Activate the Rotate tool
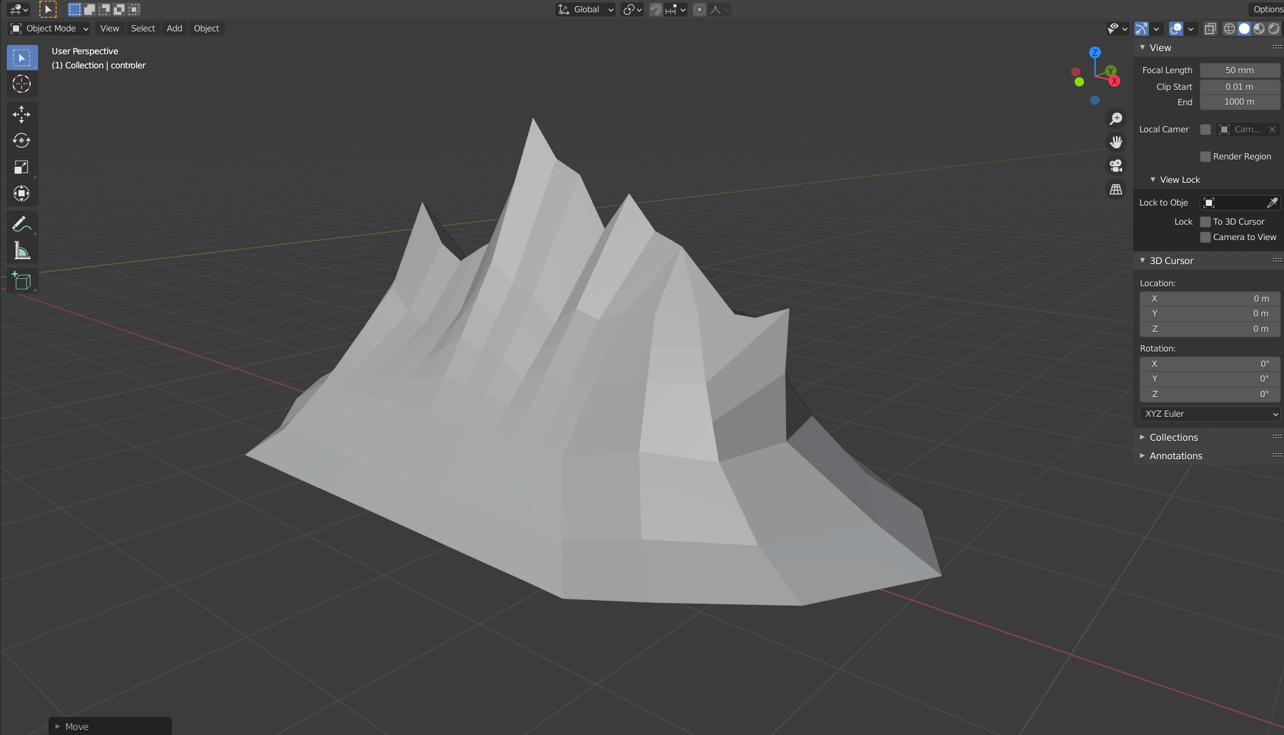 coord(22,141)
